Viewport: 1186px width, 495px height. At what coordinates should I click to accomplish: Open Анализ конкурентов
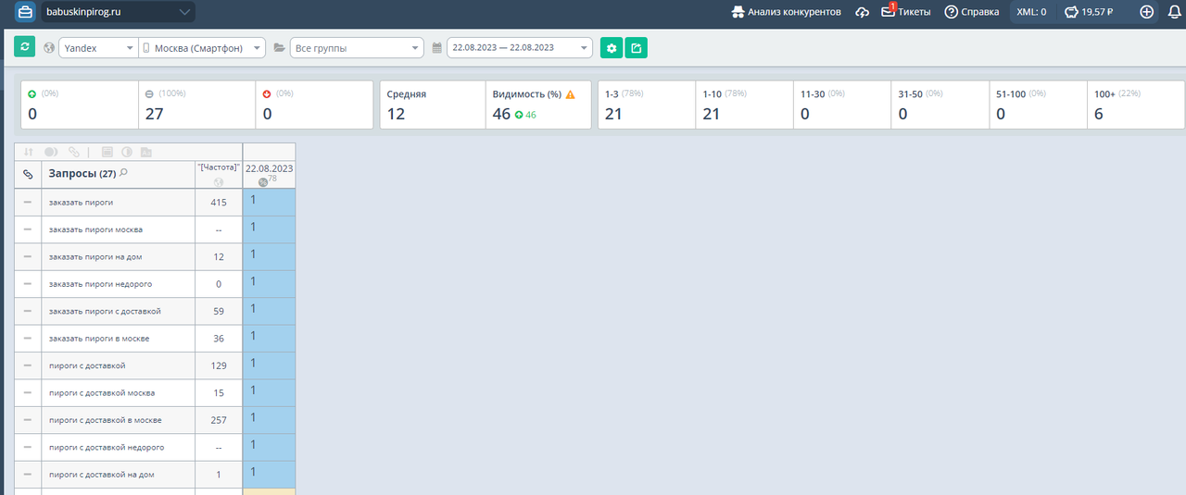786,12
